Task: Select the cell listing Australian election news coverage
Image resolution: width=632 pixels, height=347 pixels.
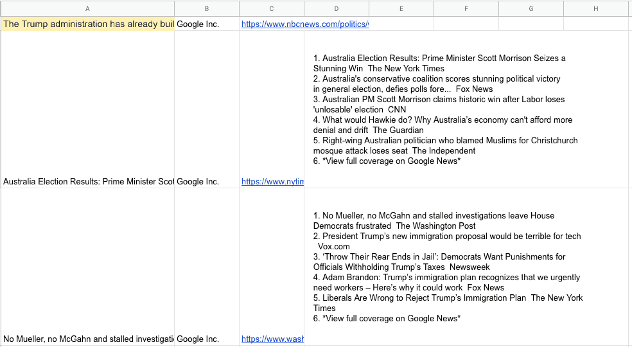Action: [x=466, y=109]
